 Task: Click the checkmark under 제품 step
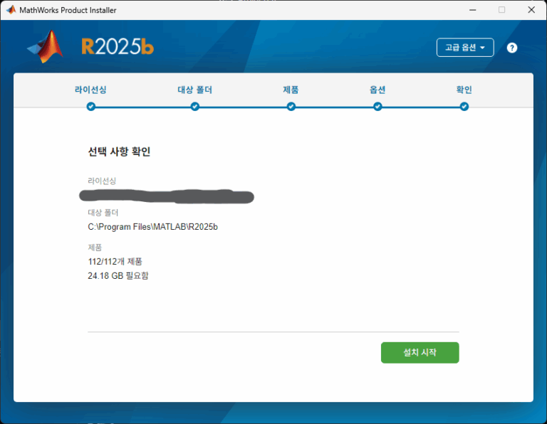[x=291, y=107]
